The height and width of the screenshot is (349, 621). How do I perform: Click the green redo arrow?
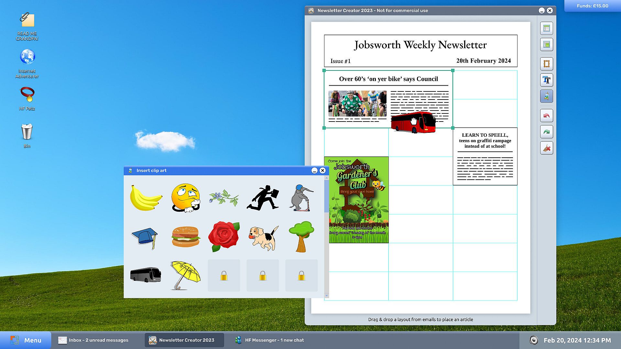coord(546,132)
